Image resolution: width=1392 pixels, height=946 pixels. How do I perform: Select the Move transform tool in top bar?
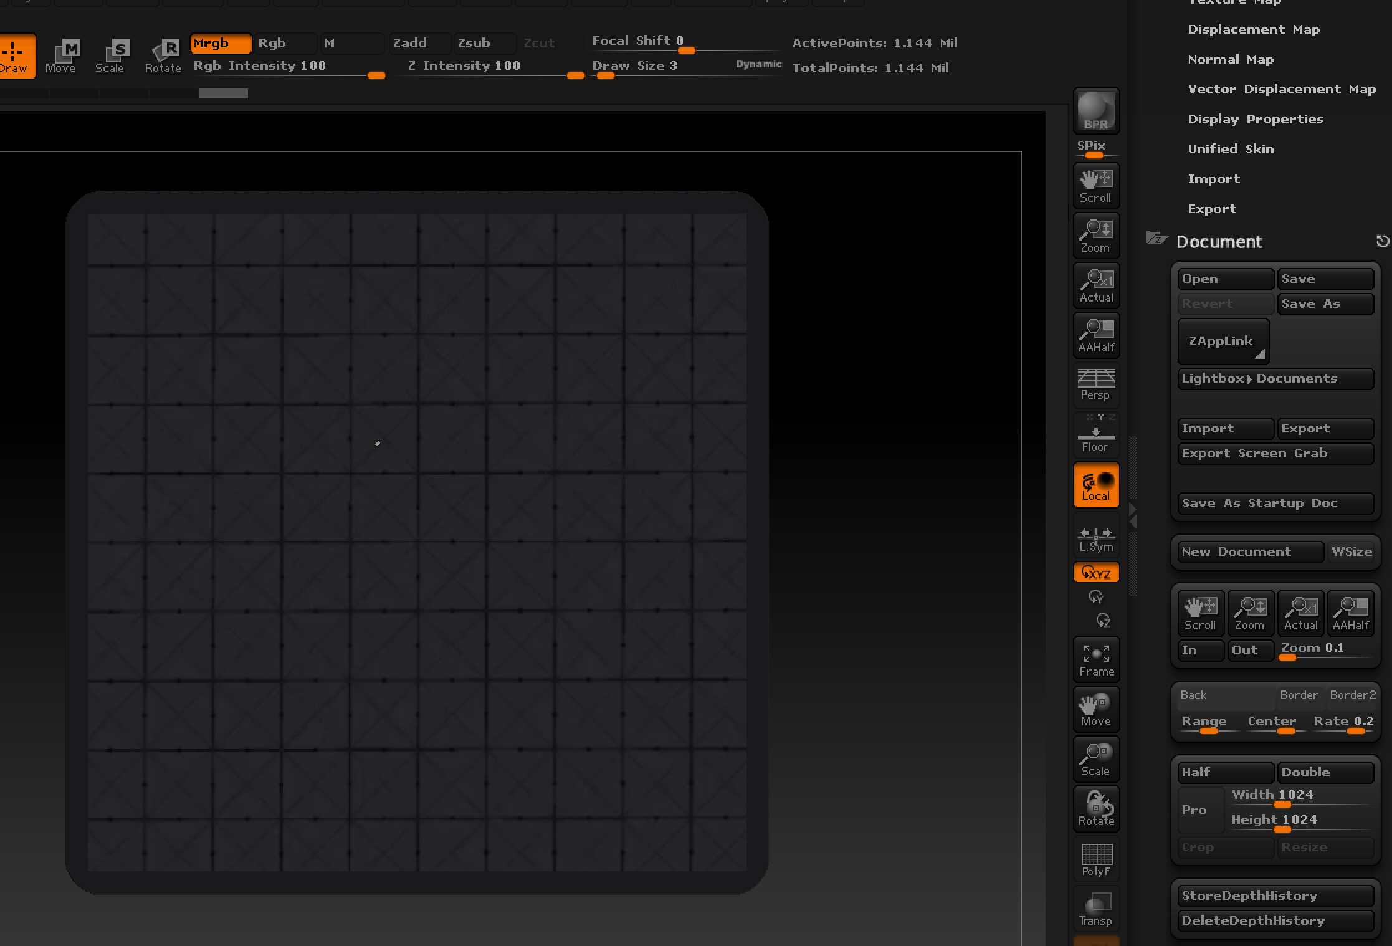(x=60, y=56)
